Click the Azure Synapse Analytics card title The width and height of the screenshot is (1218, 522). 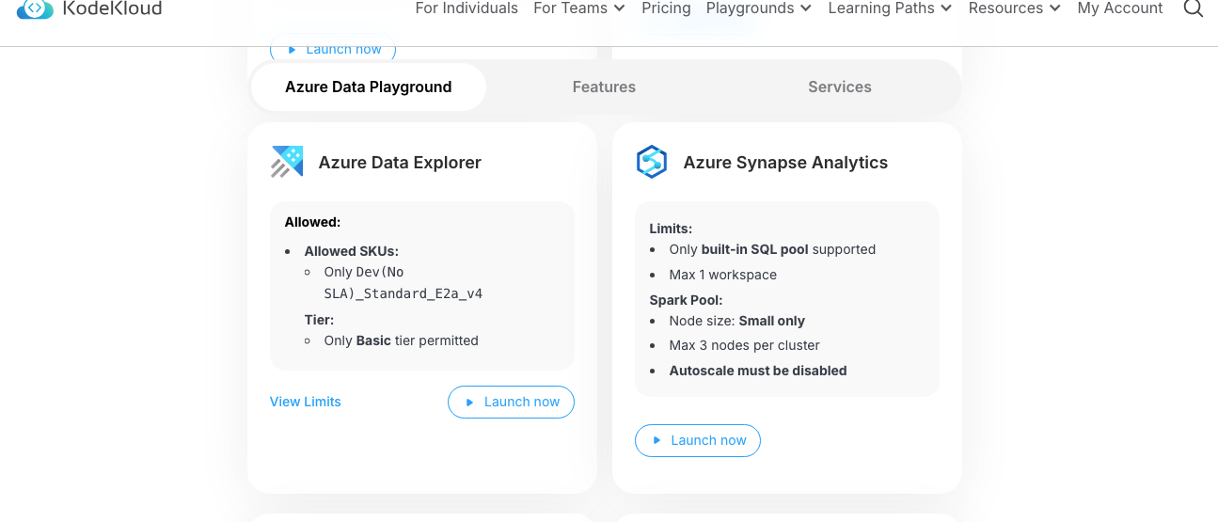click(785, 163)
